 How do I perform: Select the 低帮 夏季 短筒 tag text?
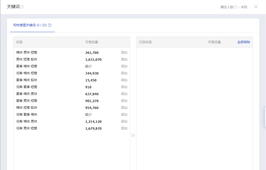point(27,87)
